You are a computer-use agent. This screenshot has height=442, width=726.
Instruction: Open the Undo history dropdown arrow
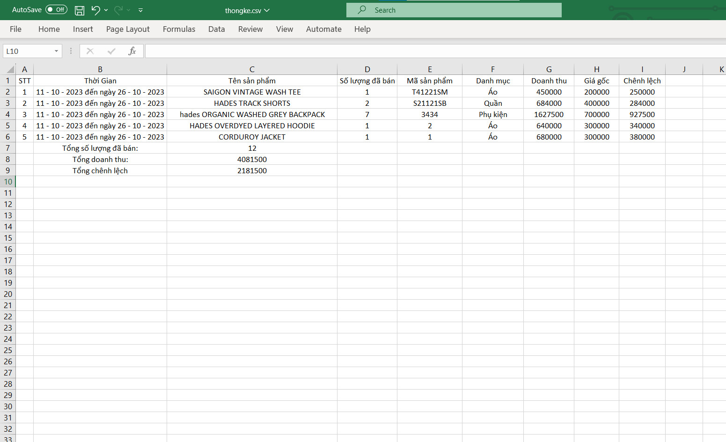point(106,10)
